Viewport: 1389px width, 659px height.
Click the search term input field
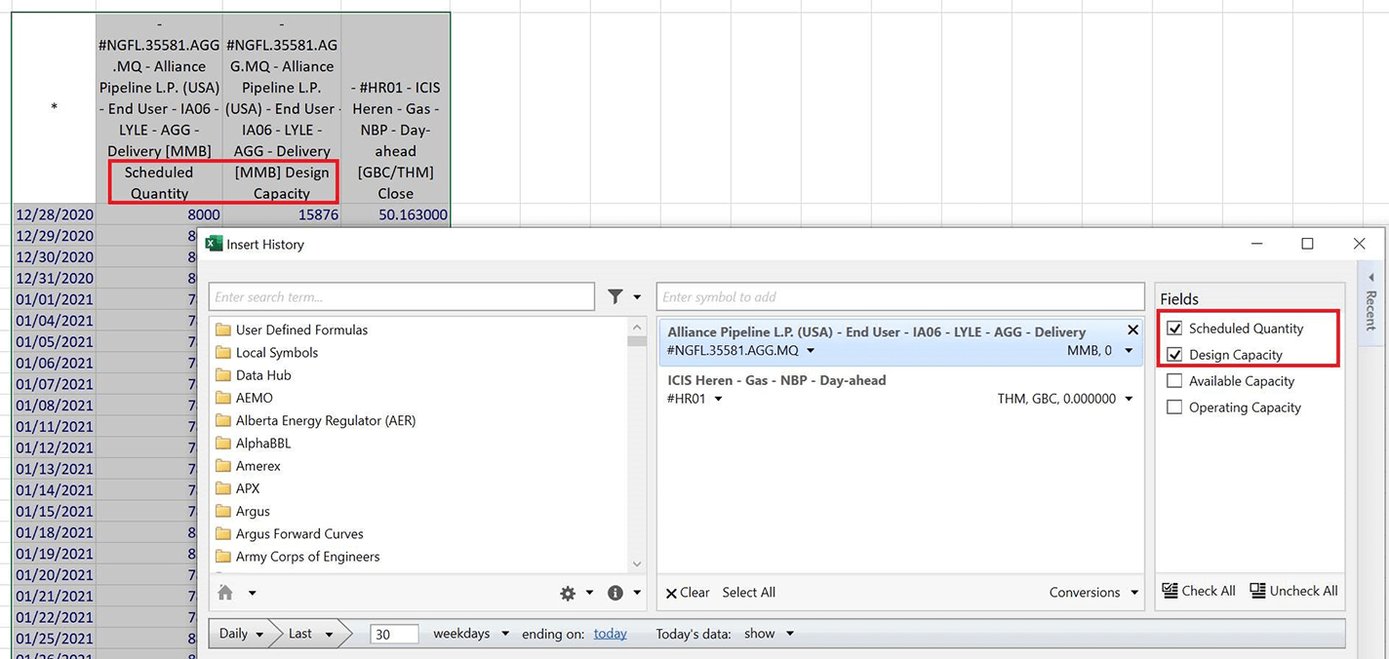401,296
